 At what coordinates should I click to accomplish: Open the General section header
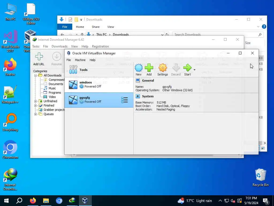click(x=148, y=80)
